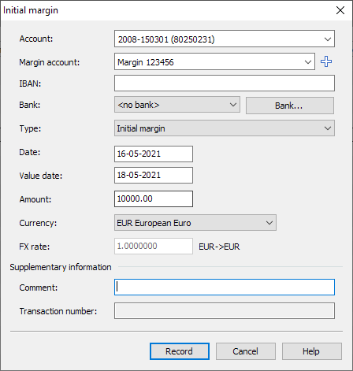Open Help for this dialog
Viewport: 353px width, 371px height.
pyautogui.click(x=312, y=351)
